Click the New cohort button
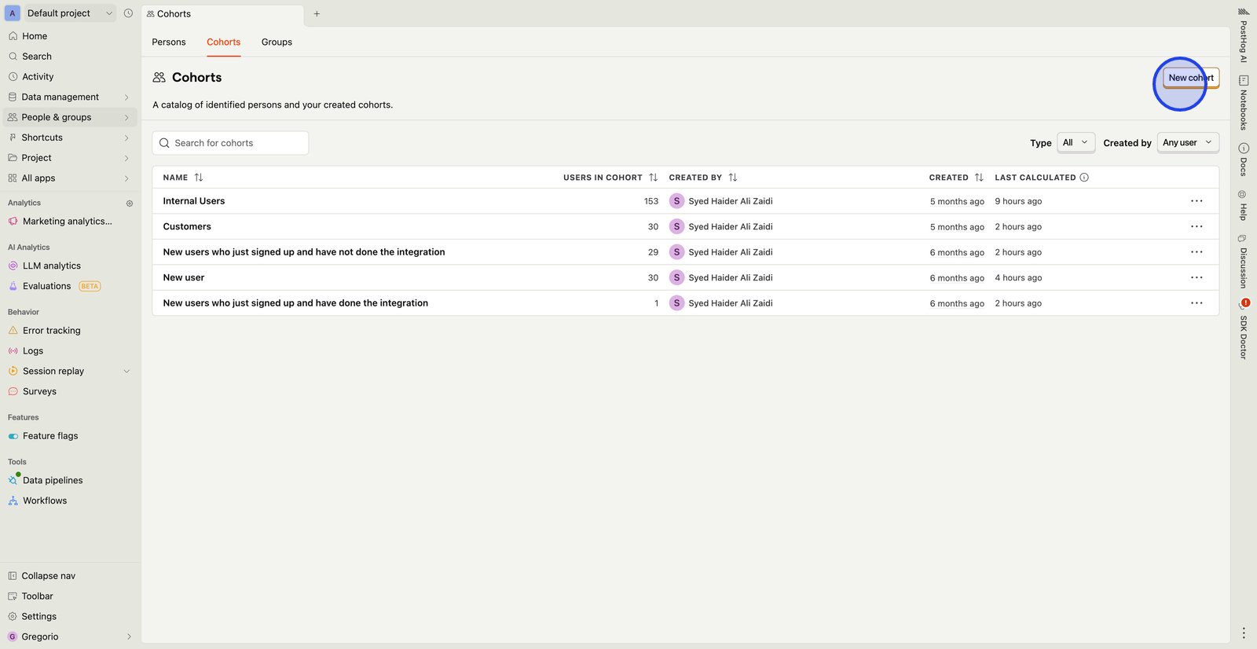Viewport: 1257px width, 649px height. tap(1190, 78)
